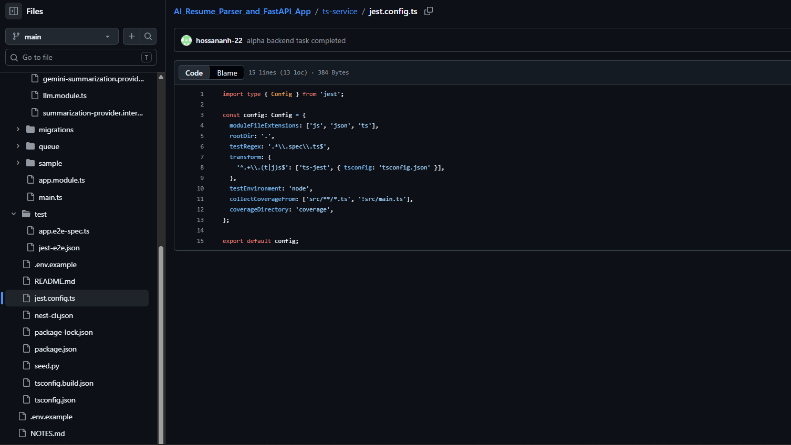
Task: Open ts-service breadcrumb link
Action: tap(340, 12)
